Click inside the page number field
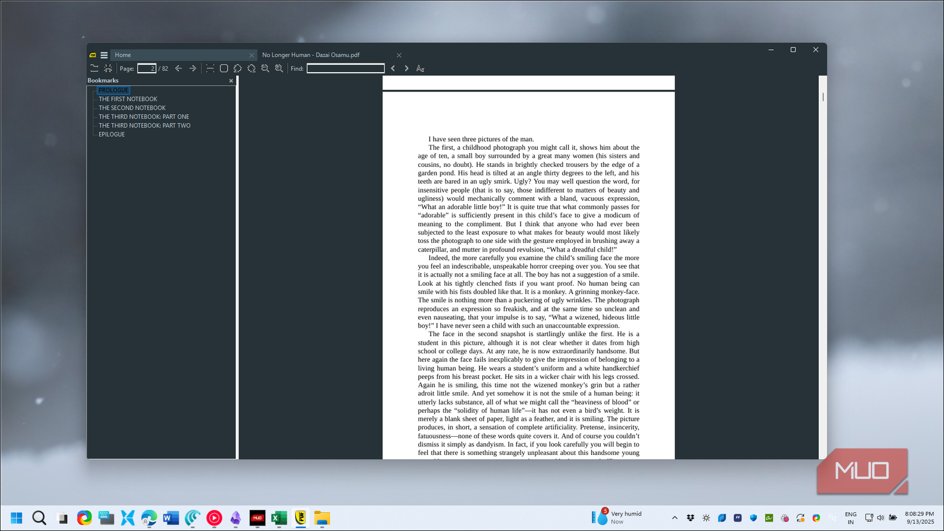 coord(146,68)
